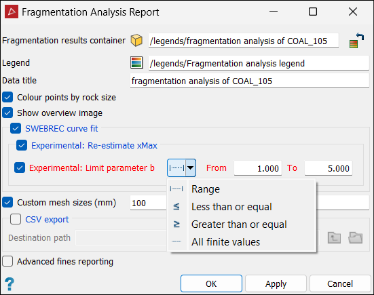This screenshot has width=374, height=295.
Task: Click the Apply button
Action: pyautogui.click(x=276, y=283)
